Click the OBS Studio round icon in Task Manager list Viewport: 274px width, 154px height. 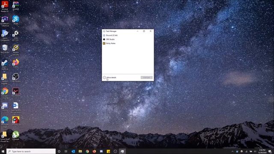(x=104, y=39)
